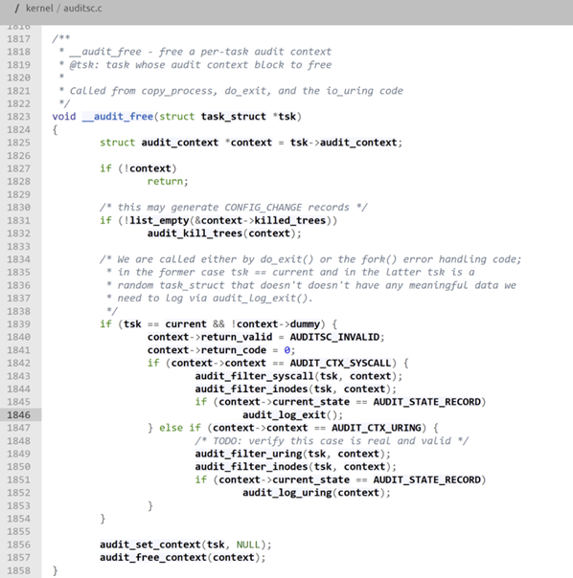This screenshot has width=573, height=578.
Task: Click AUDIT_STATE_RECORD on line 1845
Action: (x=426, y=402)
